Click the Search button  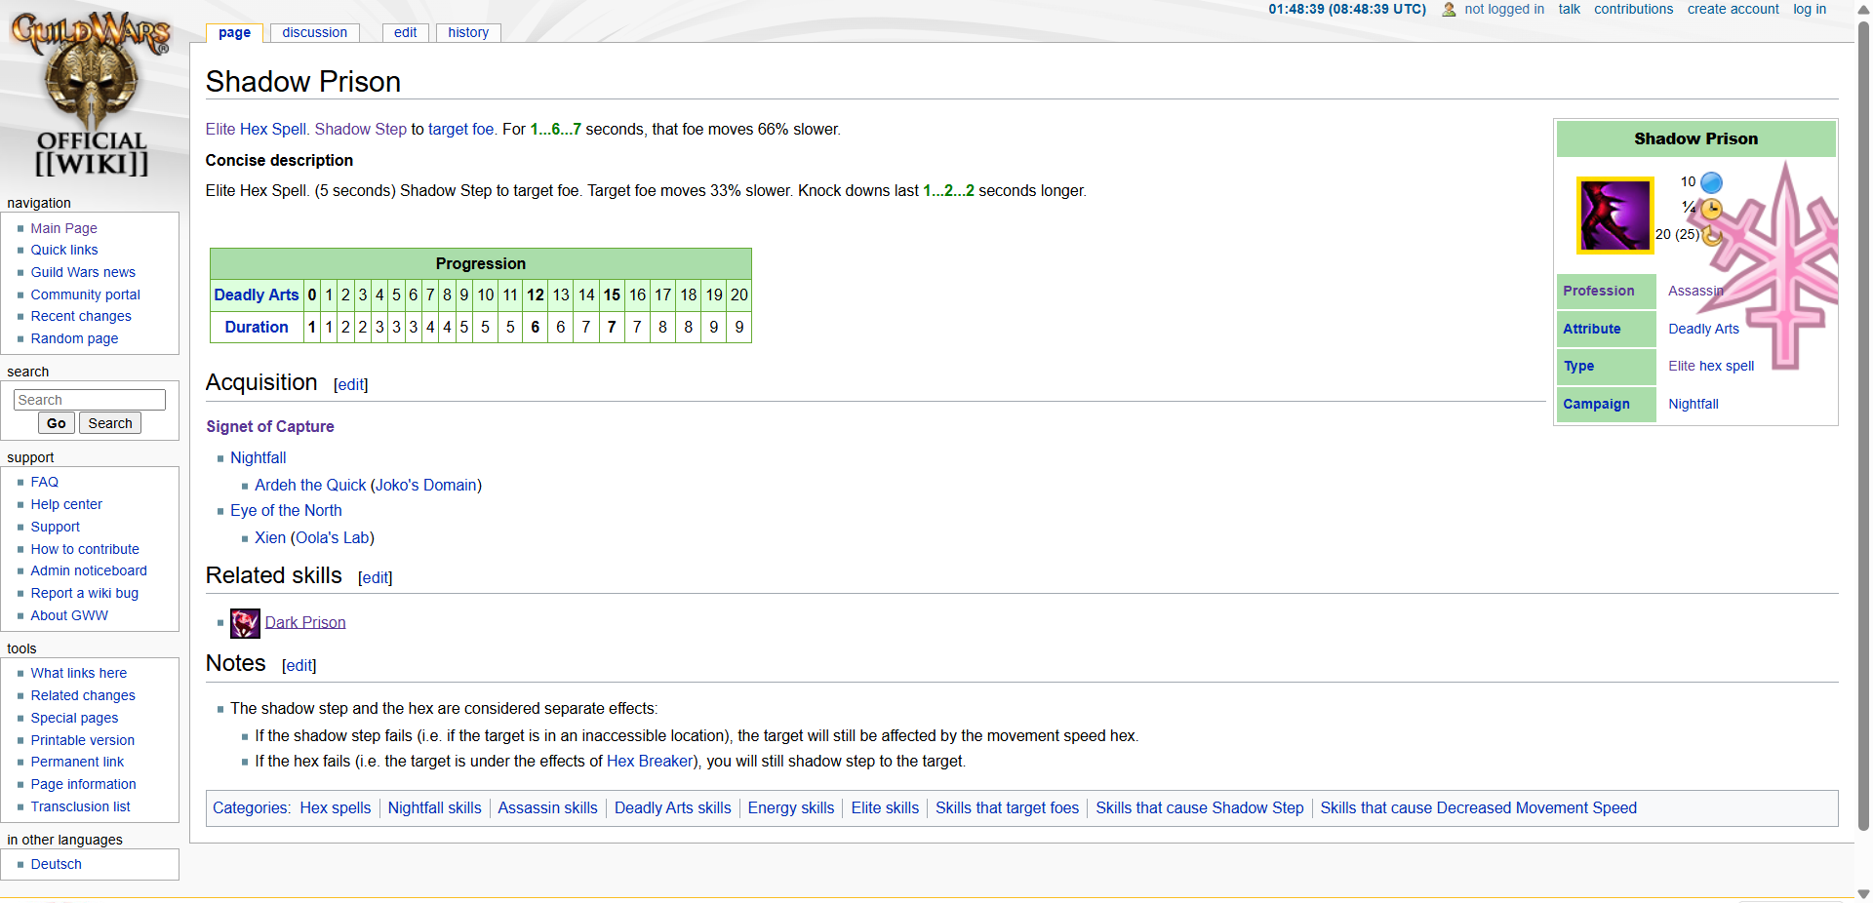(110, 423)
